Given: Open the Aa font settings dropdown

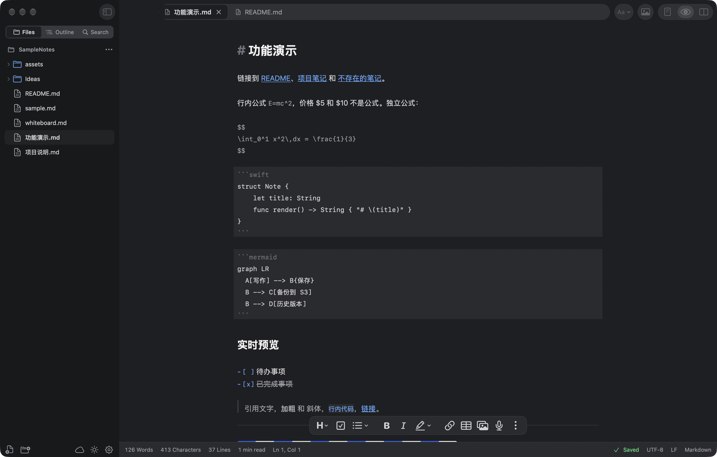Looking at the screenshot, I should pyautogui.click(x=623, y=12).
